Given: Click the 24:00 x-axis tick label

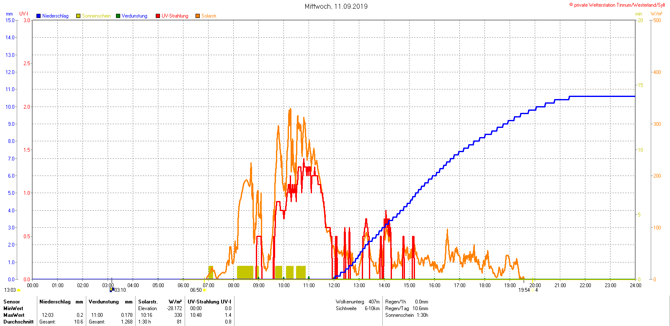Looking at the screenshot, I should pyautogui.click(x=636, y=285).
